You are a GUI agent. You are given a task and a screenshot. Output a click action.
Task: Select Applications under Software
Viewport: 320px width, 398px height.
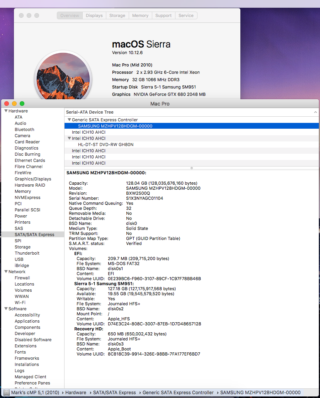(x=27, y=321)
